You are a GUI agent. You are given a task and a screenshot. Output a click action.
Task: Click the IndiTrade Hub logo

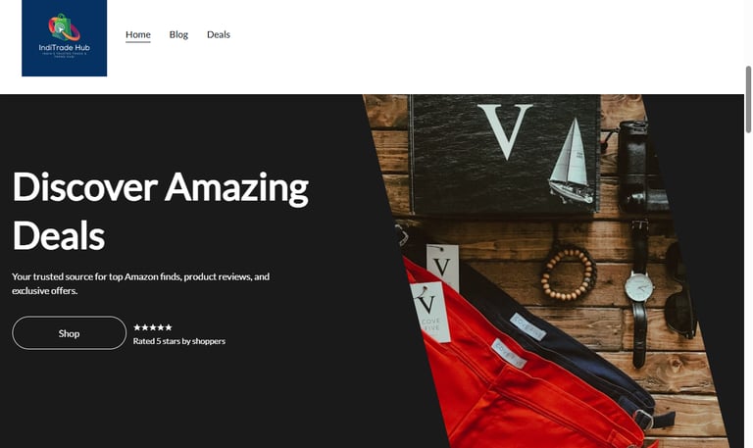(65, 38)
